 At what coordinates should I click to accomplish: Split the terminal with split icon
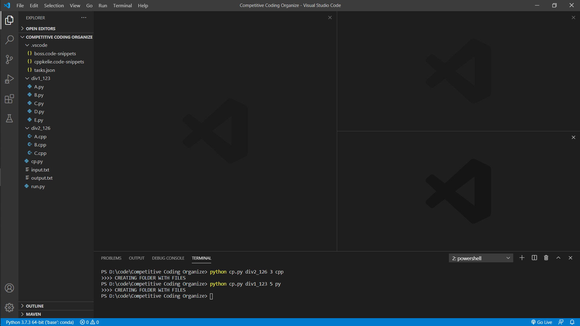(534, 258)
